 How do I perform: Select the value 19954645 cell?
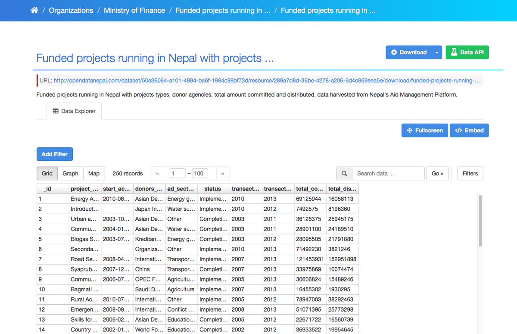click(343, 330)
